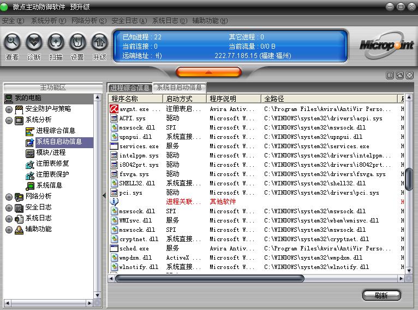Select the wlnotify.dll row
This screenshot has width=418, height=310.
coord(256,267)
